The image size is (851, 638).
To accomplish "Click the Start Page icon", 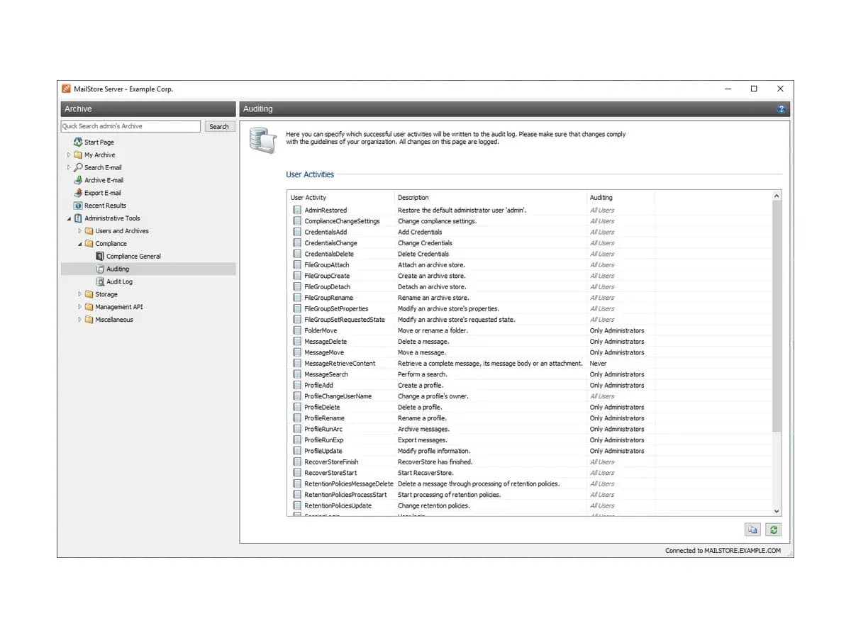I will (78, 142).
